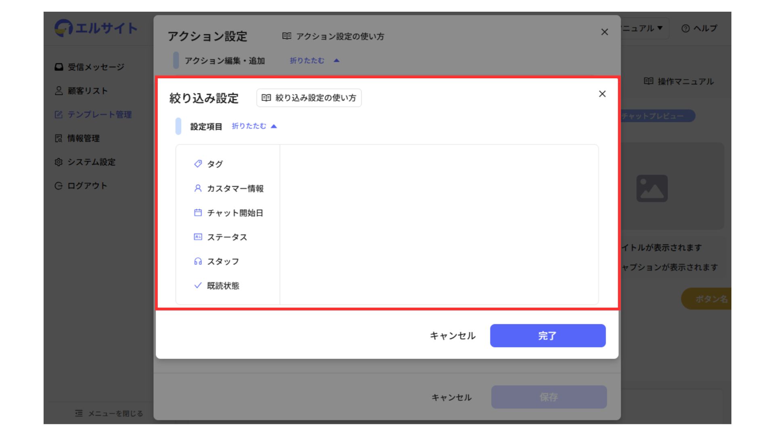Click the カスタマー情報 person icon
The image size is (775, 436).
coord(198,188)
